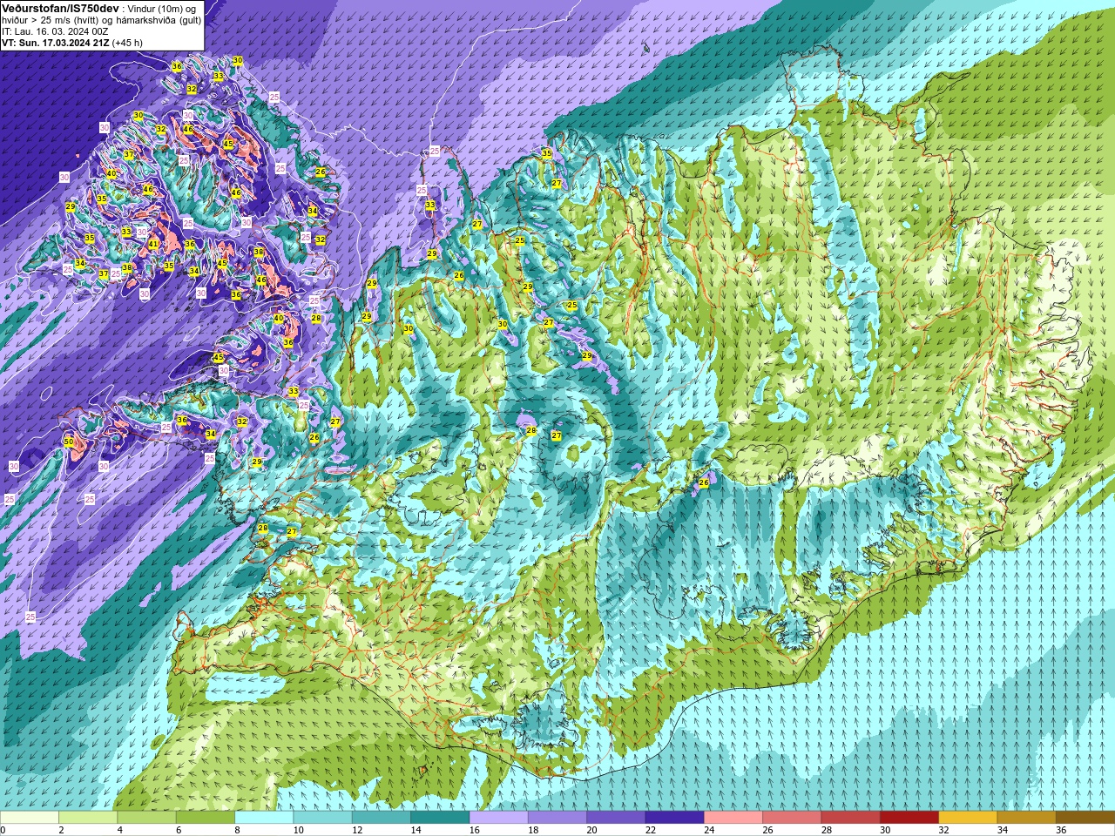This screenshot has width=1115, height=836.
Task: Click the '22' tick on the legend scale
Action: click(x=651, y=830)
